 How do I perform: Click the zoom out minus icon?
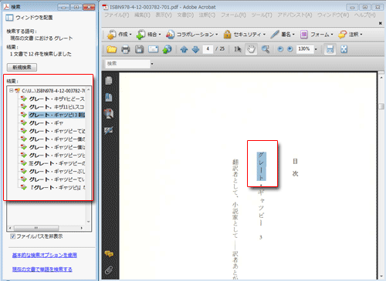point(280,49)
